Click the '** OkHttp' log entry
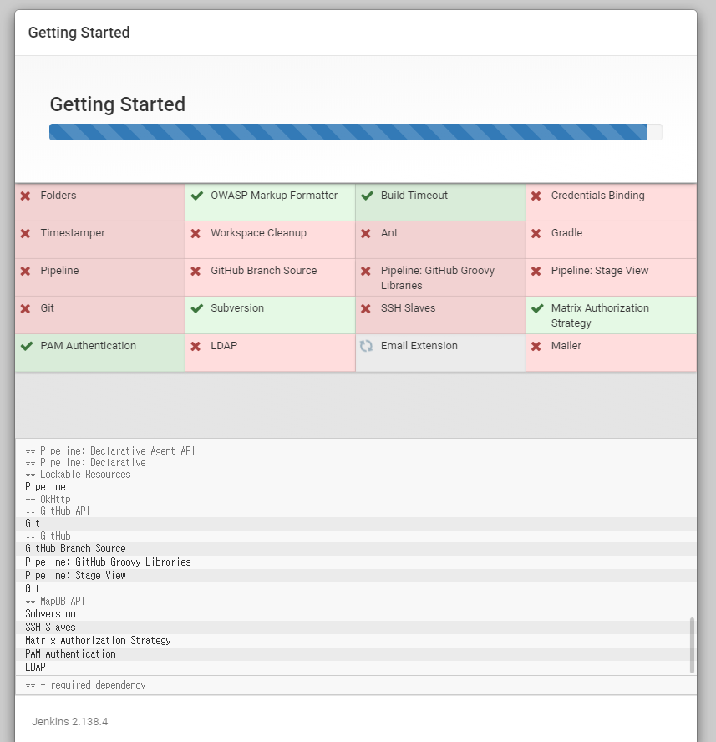 tap(48, 499)
